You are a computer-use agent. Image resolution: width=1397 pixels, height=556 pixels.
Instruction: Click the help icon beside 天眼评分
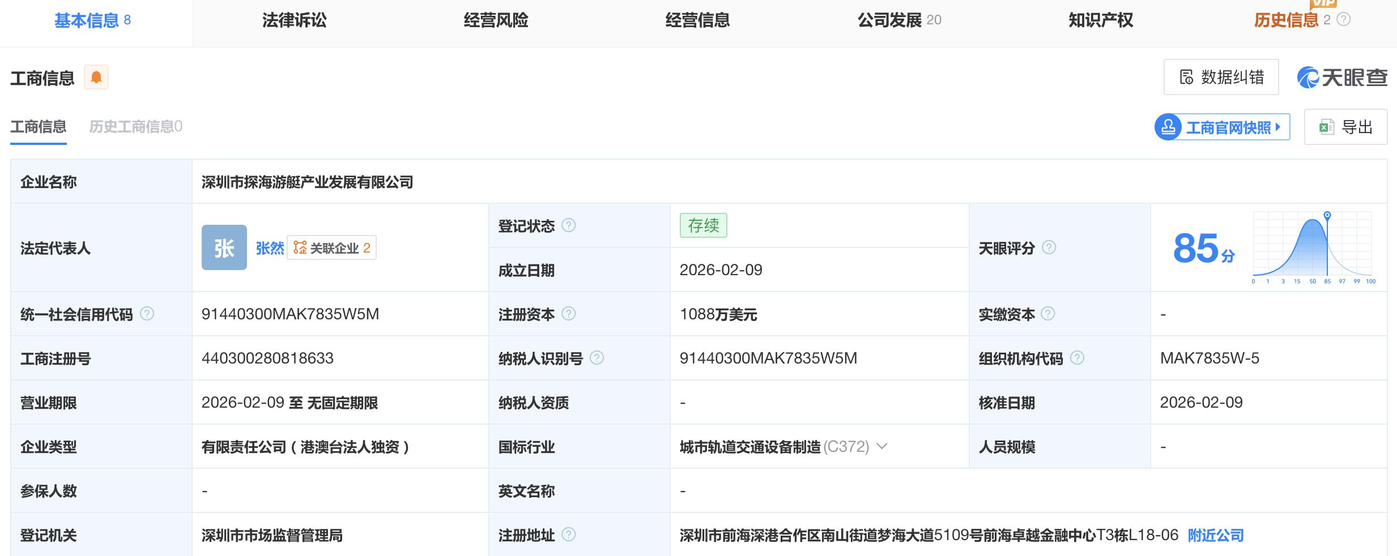pyautogui.click(x=1049, y=247)
